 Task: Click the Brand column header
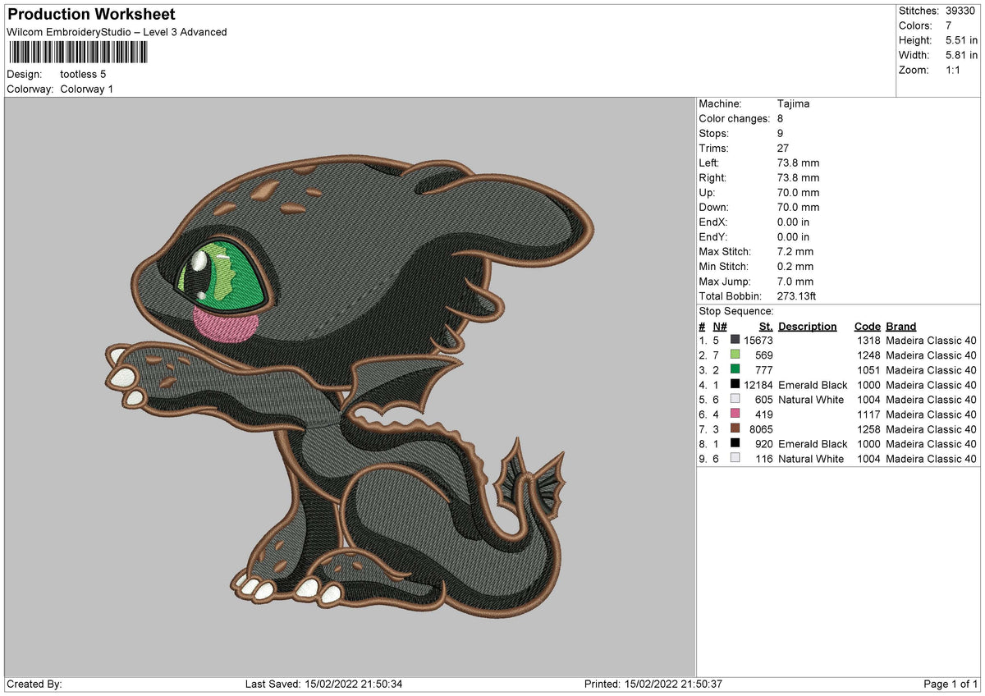pos(900,326)
